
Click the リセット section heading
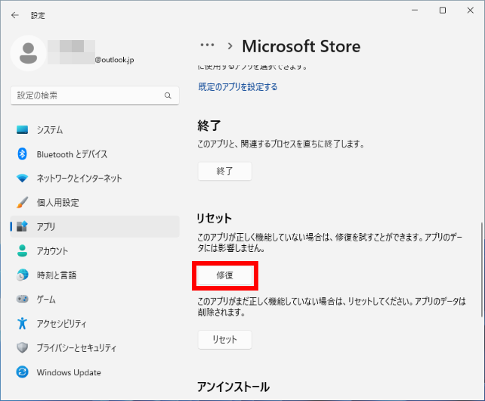[x=214, y=218]
